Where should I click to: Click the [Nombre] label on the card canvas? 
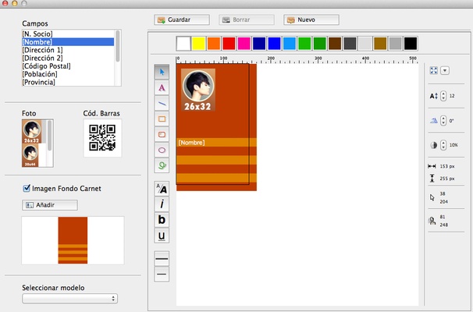191,143
